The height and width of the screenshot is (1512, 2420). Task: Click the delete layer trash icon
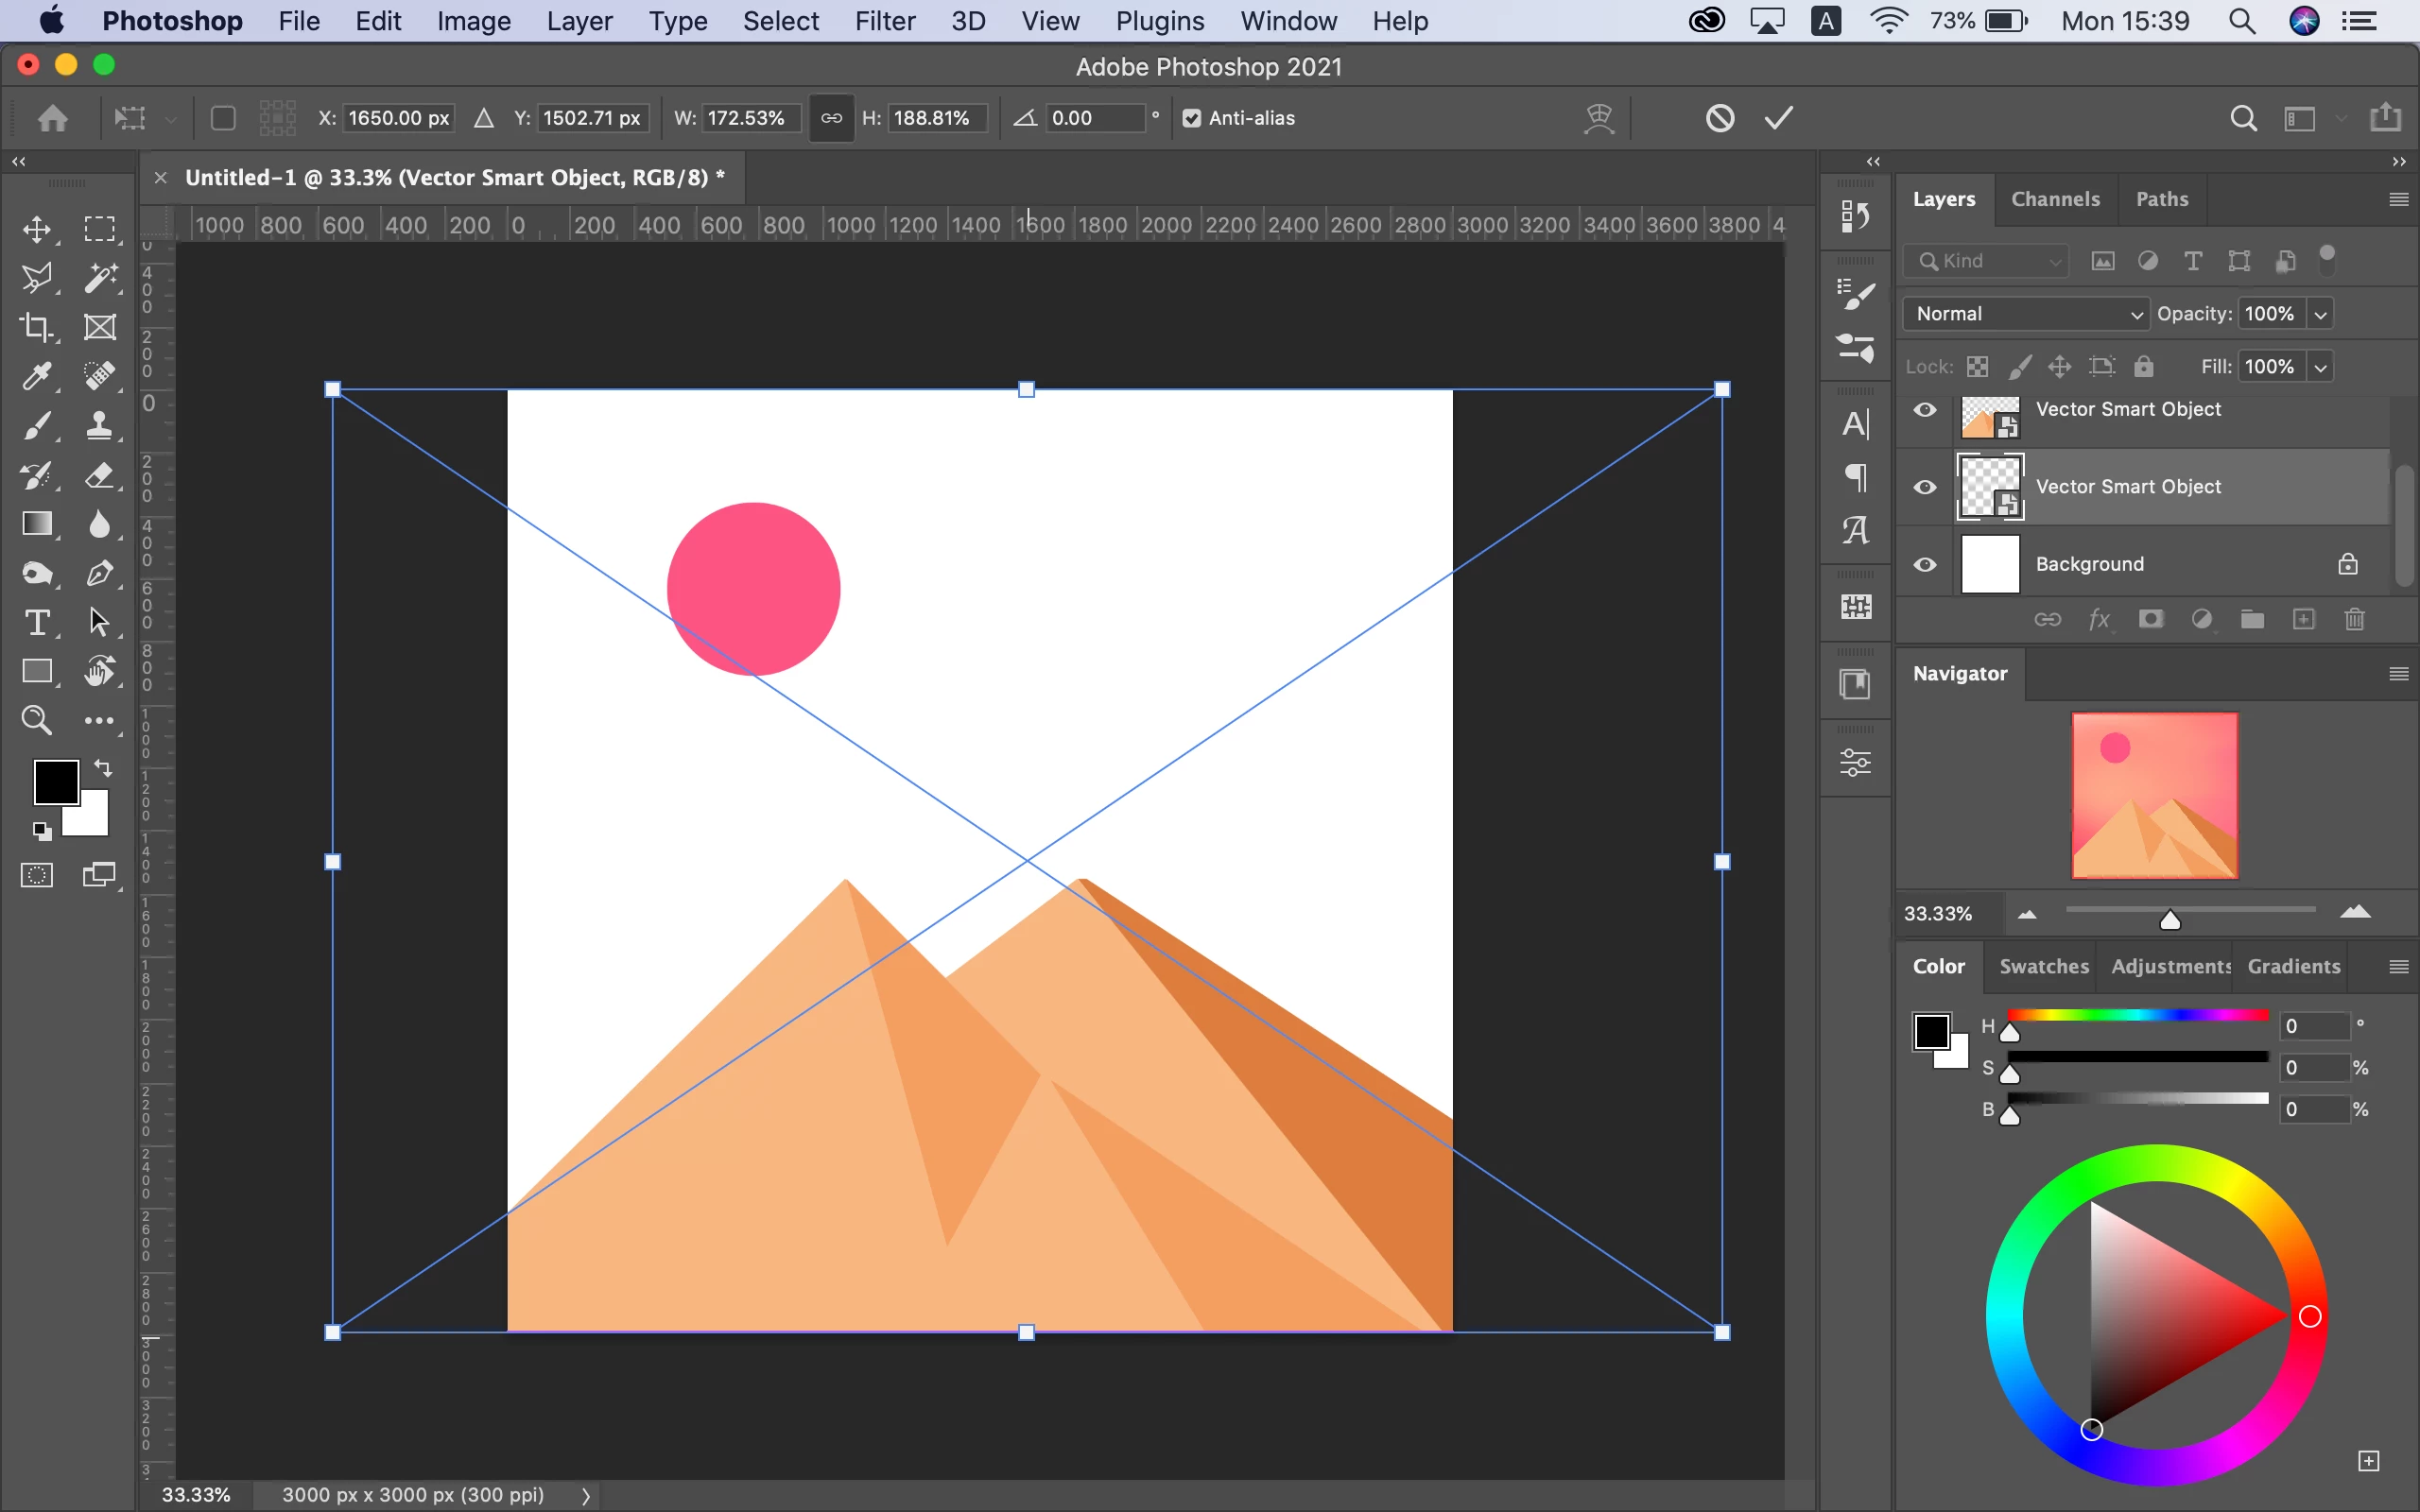point(2354,619)
